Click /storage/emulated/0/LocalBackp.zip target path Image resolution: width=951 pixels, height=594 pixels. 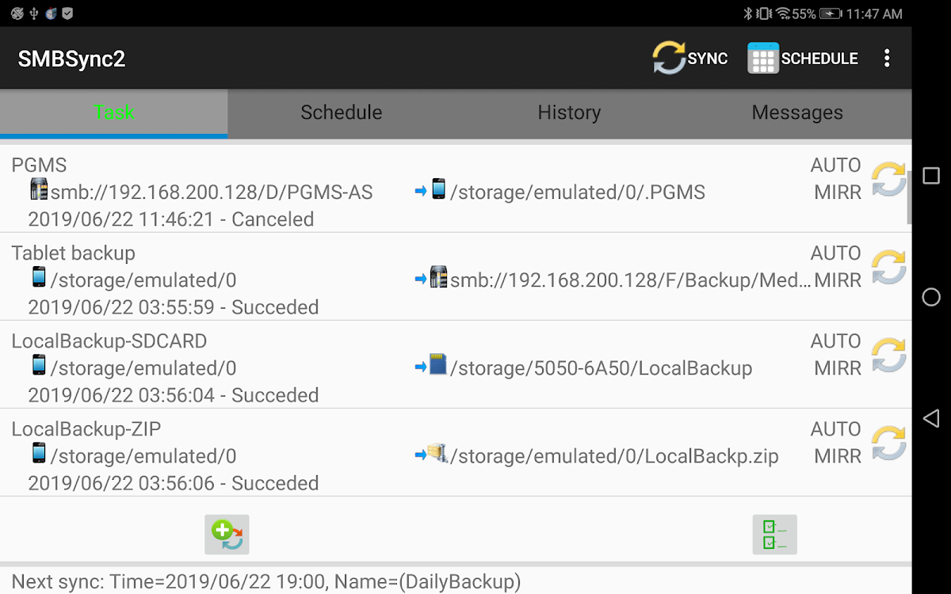tap(614, 455)
